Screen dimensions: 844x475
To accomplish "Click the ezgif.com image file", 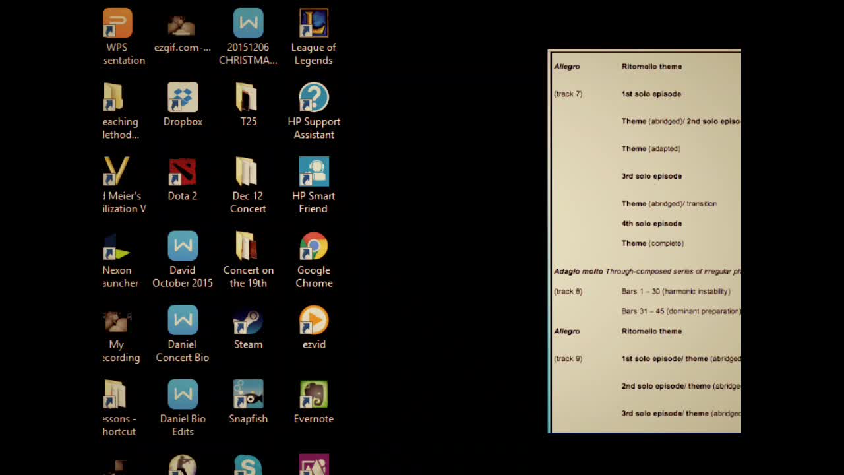I will pos(182,25).
